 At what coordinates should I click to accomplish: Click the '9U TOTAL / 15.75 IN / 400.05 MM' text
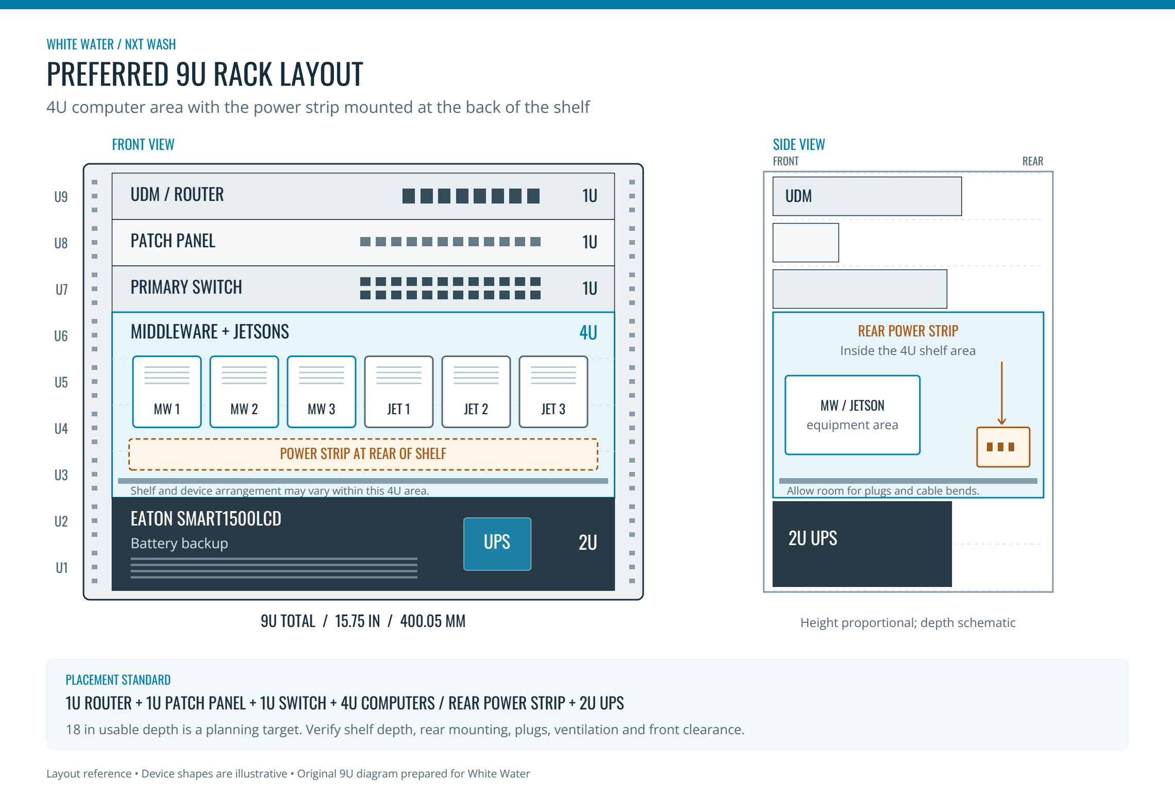[363, 621]
